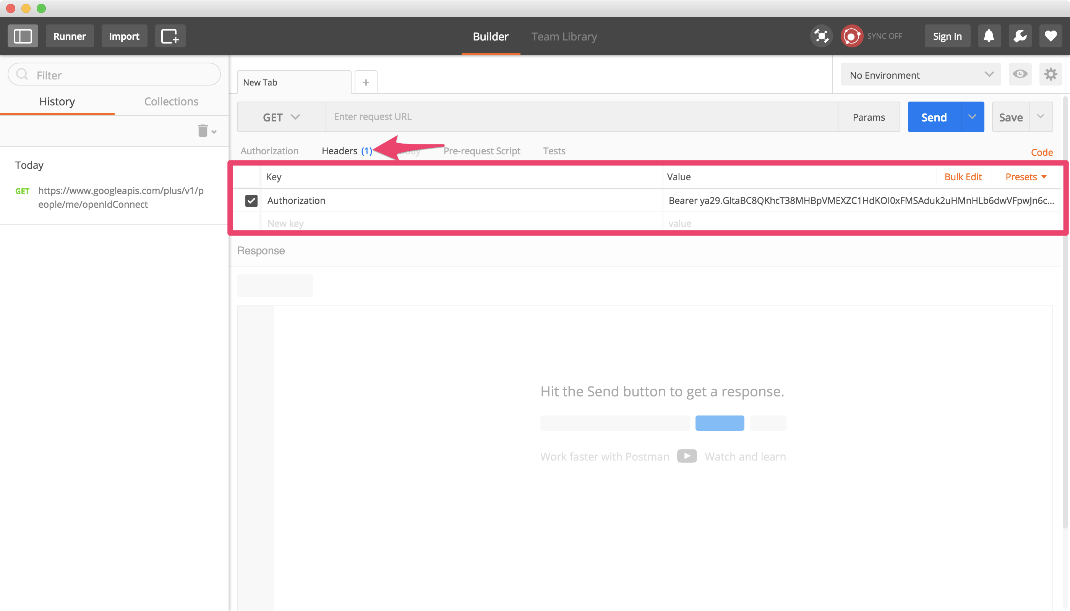Click the filter magnifier icon
This screenshot has width=1070, height=611.
click(x=23, y=74)
